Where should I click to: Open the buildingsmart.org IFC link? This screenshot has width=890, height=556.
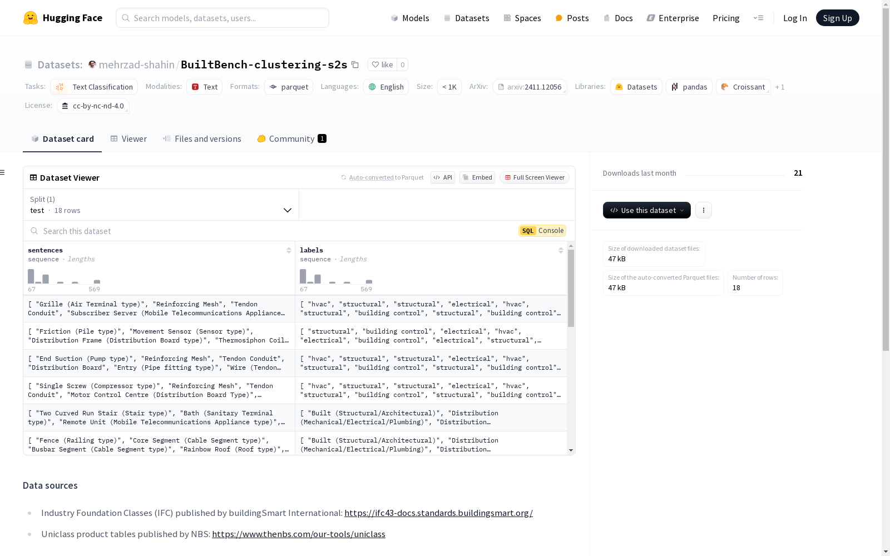pos(438,513)
